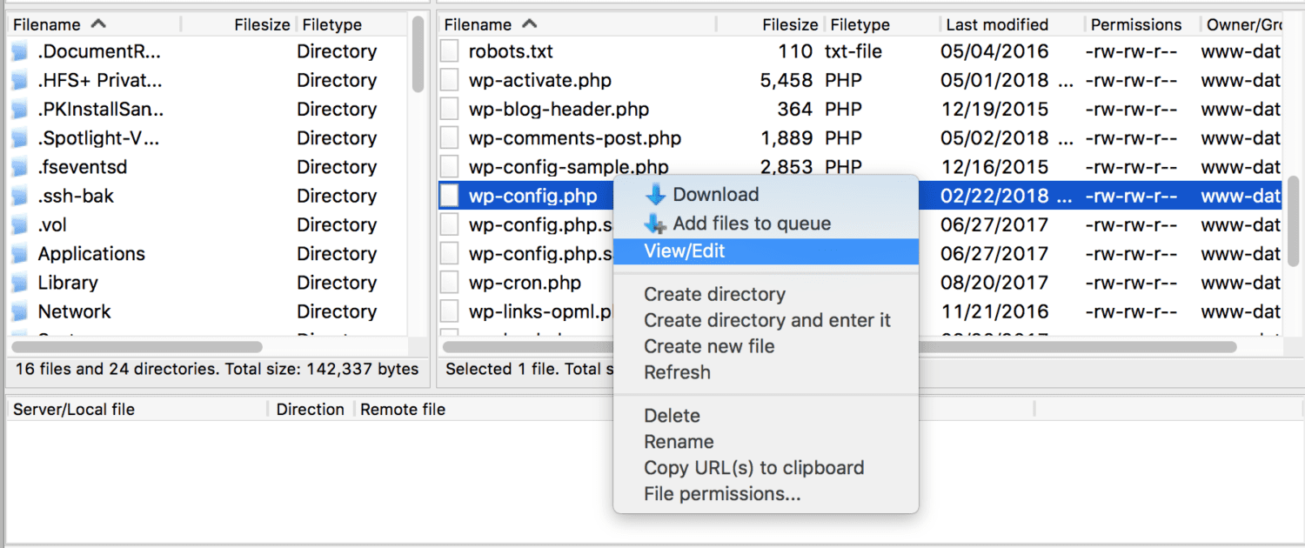Choose Rename in the context menu
Image resolution: width=1305 pixels, height=548 pixels.
tap(679, 442)
